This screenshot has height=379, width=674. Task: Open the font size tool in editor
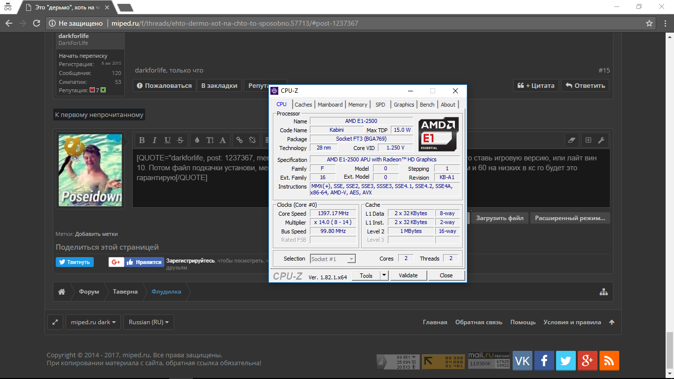point(210,140)
